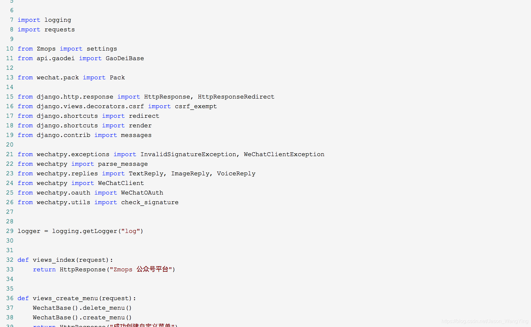Click 'WeChatOAuth' on line 25
Viewport: 531px width, 327px height.
pyautogui.click(x=142, y=193)
